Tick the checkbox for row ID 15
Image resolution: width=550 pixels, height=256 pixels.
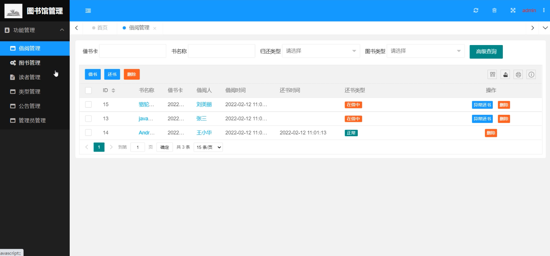pyautogui.click(x=88, y=104)
